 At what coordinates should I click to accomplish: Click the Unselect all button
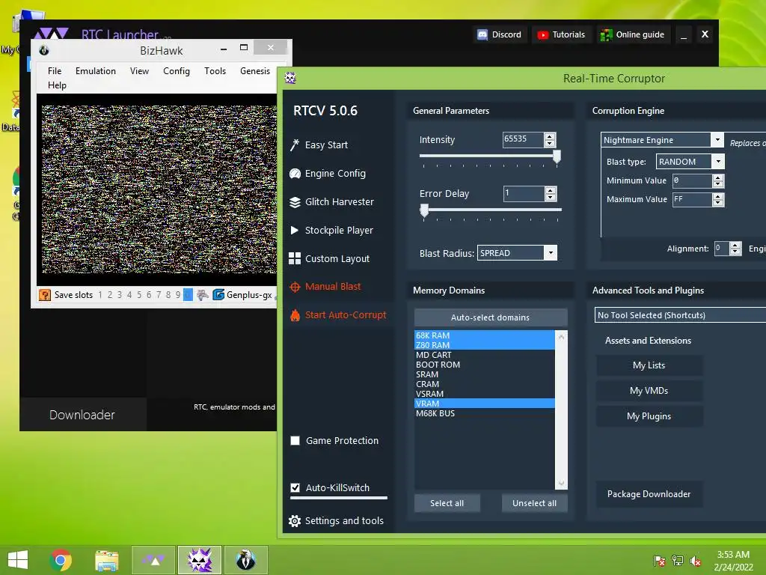point(534,503)
